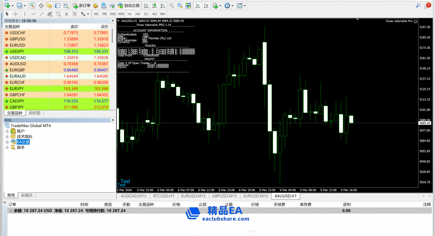This screenshot has height=236, width=435.
Task: Click the zoom in magnifier icon
Action: click(172, 6)
